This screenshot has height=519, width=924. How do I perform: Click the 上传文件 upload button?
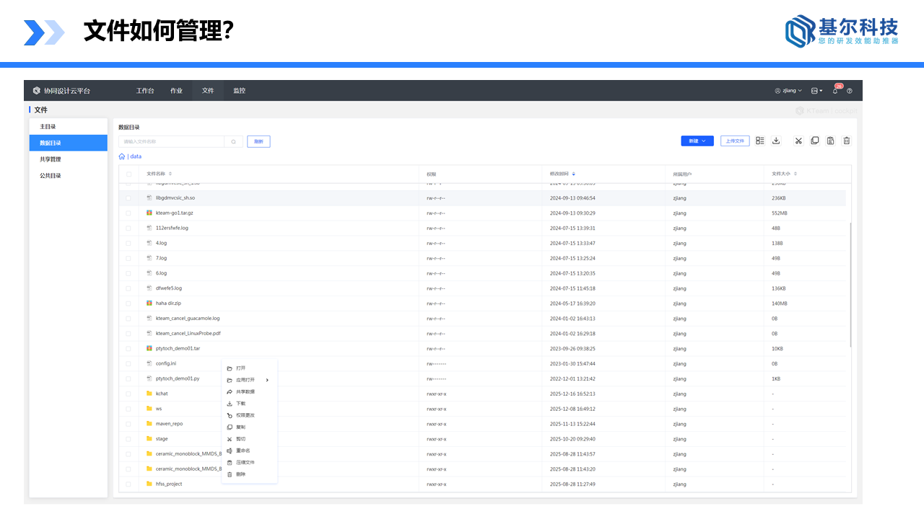tap(735, 141)
